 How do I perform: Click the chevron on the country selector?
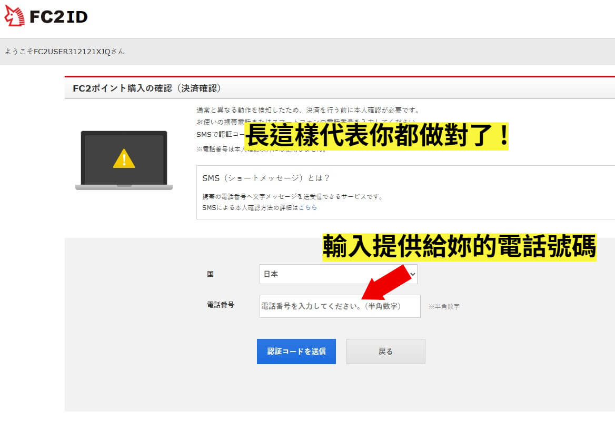tap(412, 274)
